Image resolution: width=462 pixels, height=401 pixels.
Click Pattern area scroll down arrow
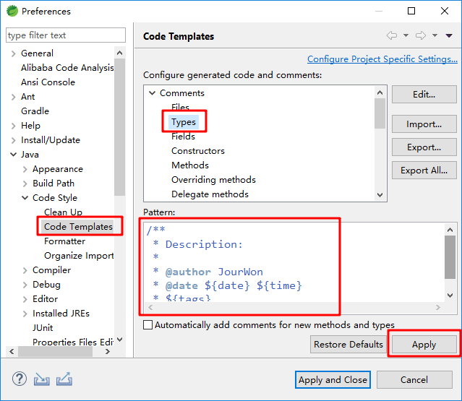point(450,296)
